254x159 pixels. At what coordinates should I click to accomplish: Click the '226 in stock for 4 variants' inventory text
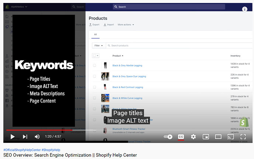(x=239, y=76)
